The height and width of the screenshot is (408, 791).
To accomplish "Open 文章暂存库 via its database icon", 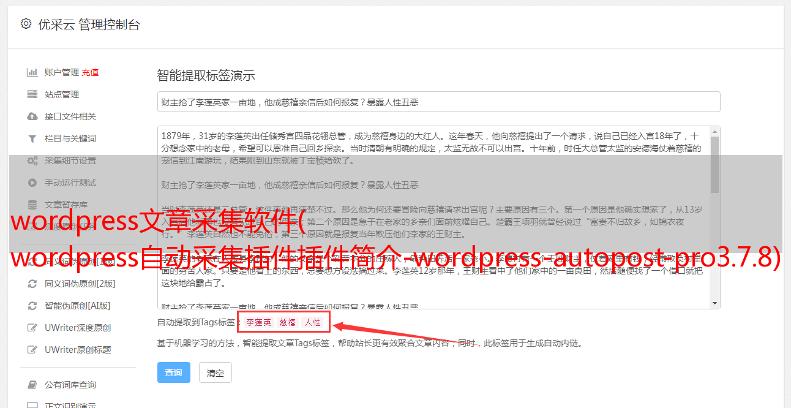I will 32,205.
